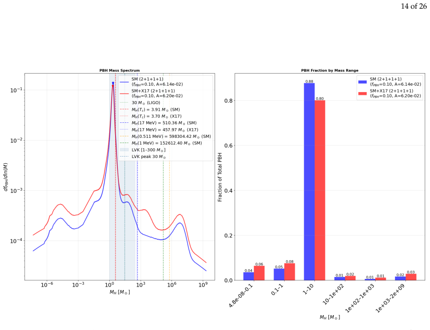
Task: Click the blue bar labeled 0.88
Action: [x=309, y=182]
